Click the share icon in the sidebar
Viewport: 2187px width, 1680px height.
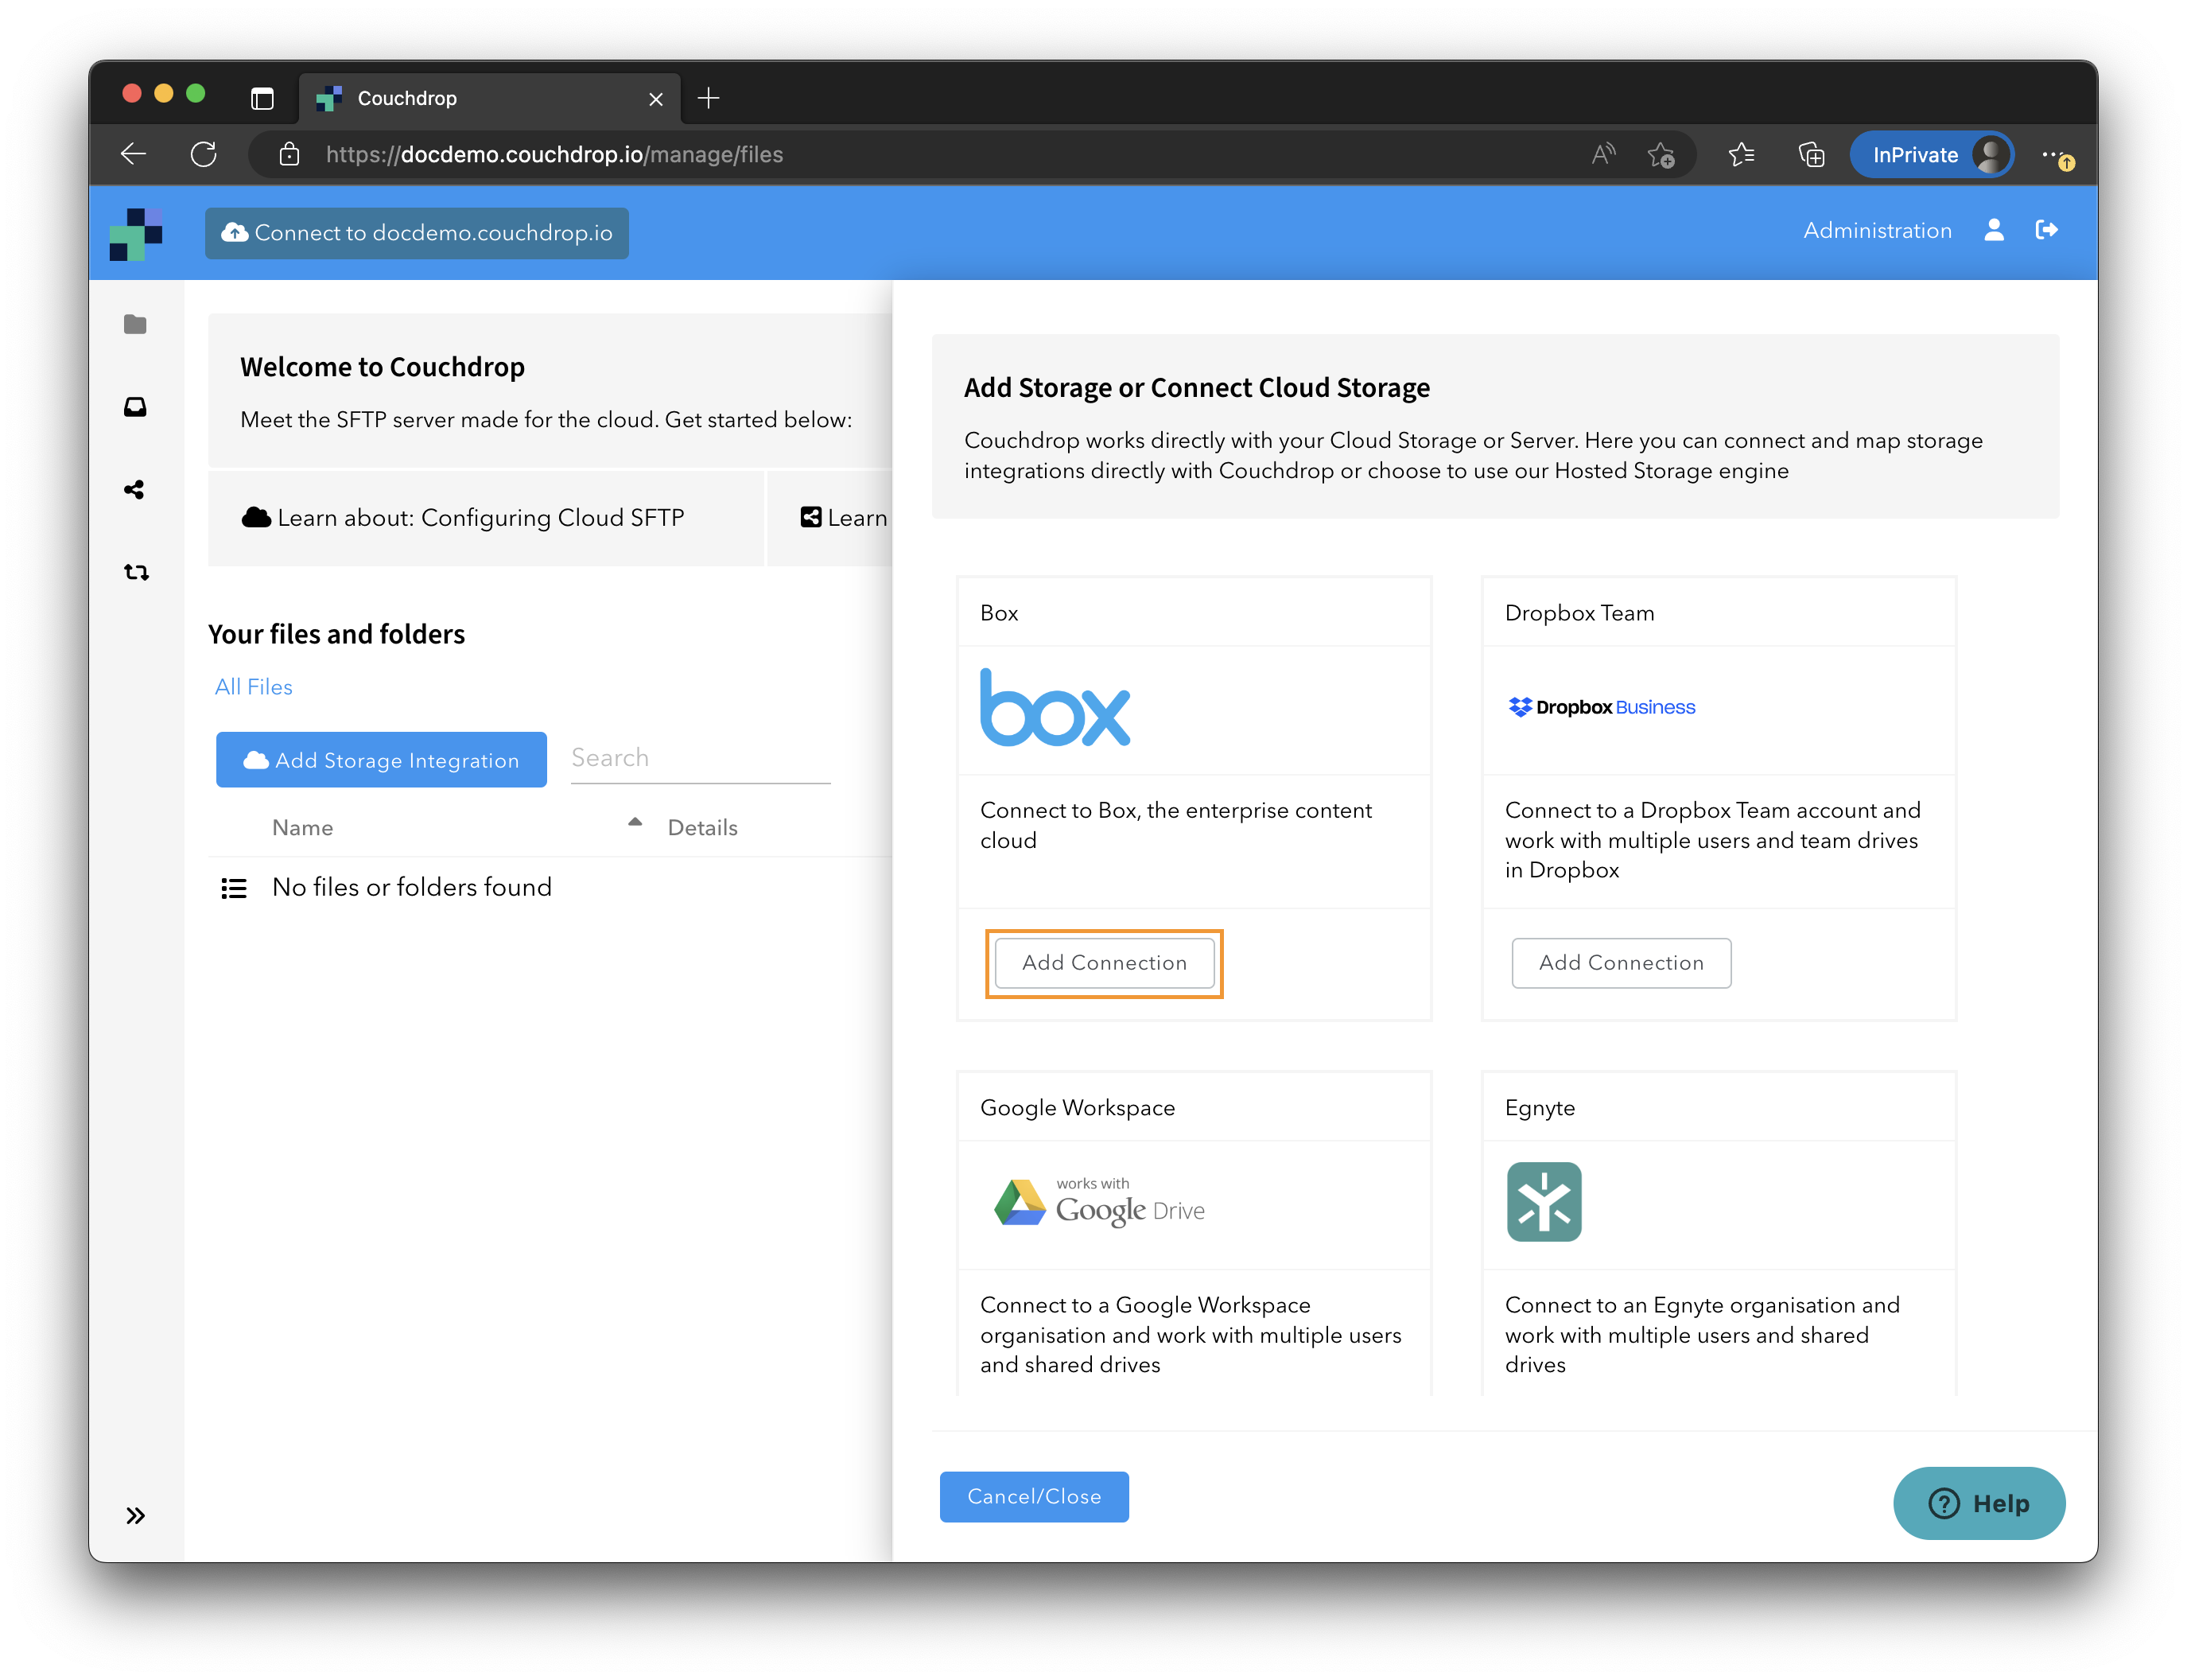(x=136, y=489)
